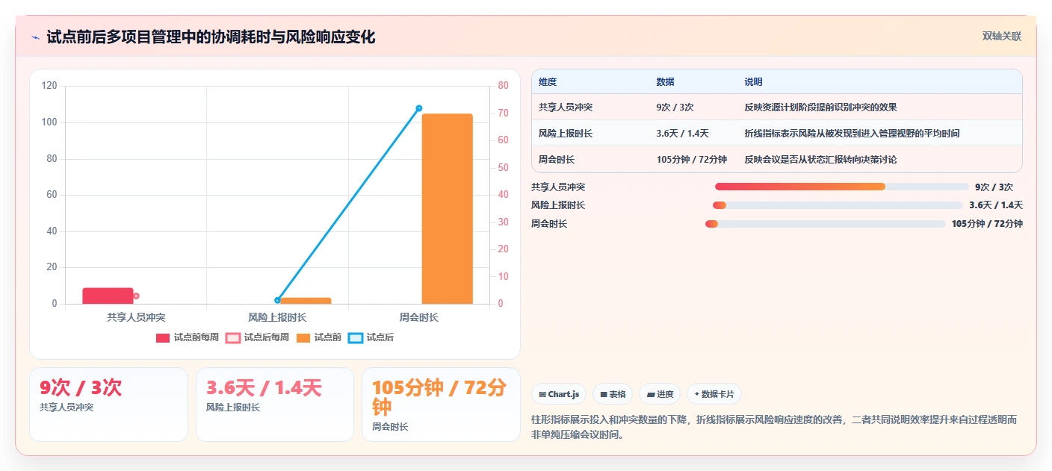Click the 数据 column header
The height and width of the screenshot is (471, 1052).
(665, 82)
